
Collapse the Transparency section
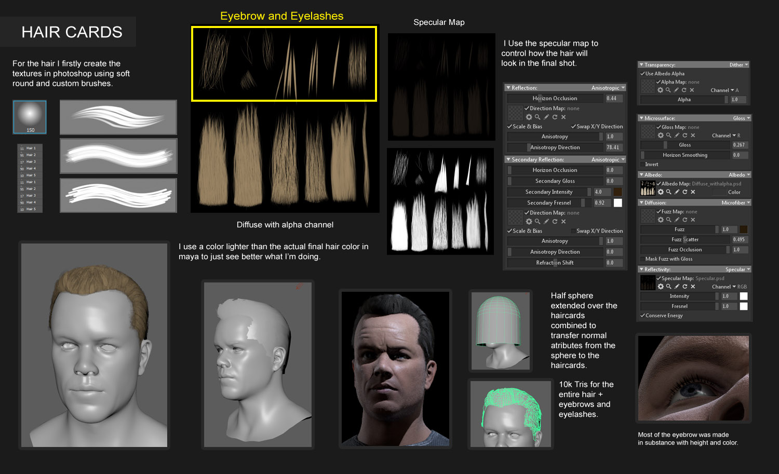click(x=642, y=65)
